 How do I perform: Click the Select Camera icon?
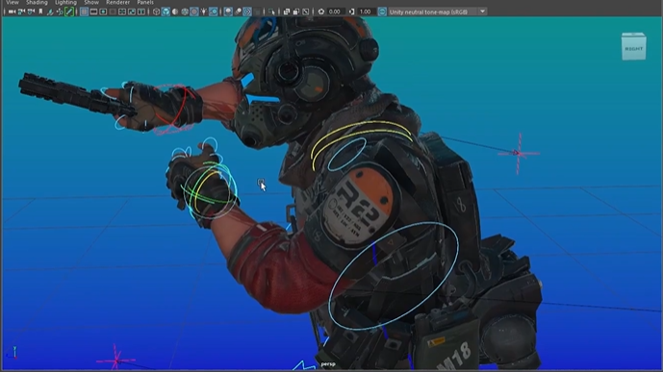click(x=12, y=12)
